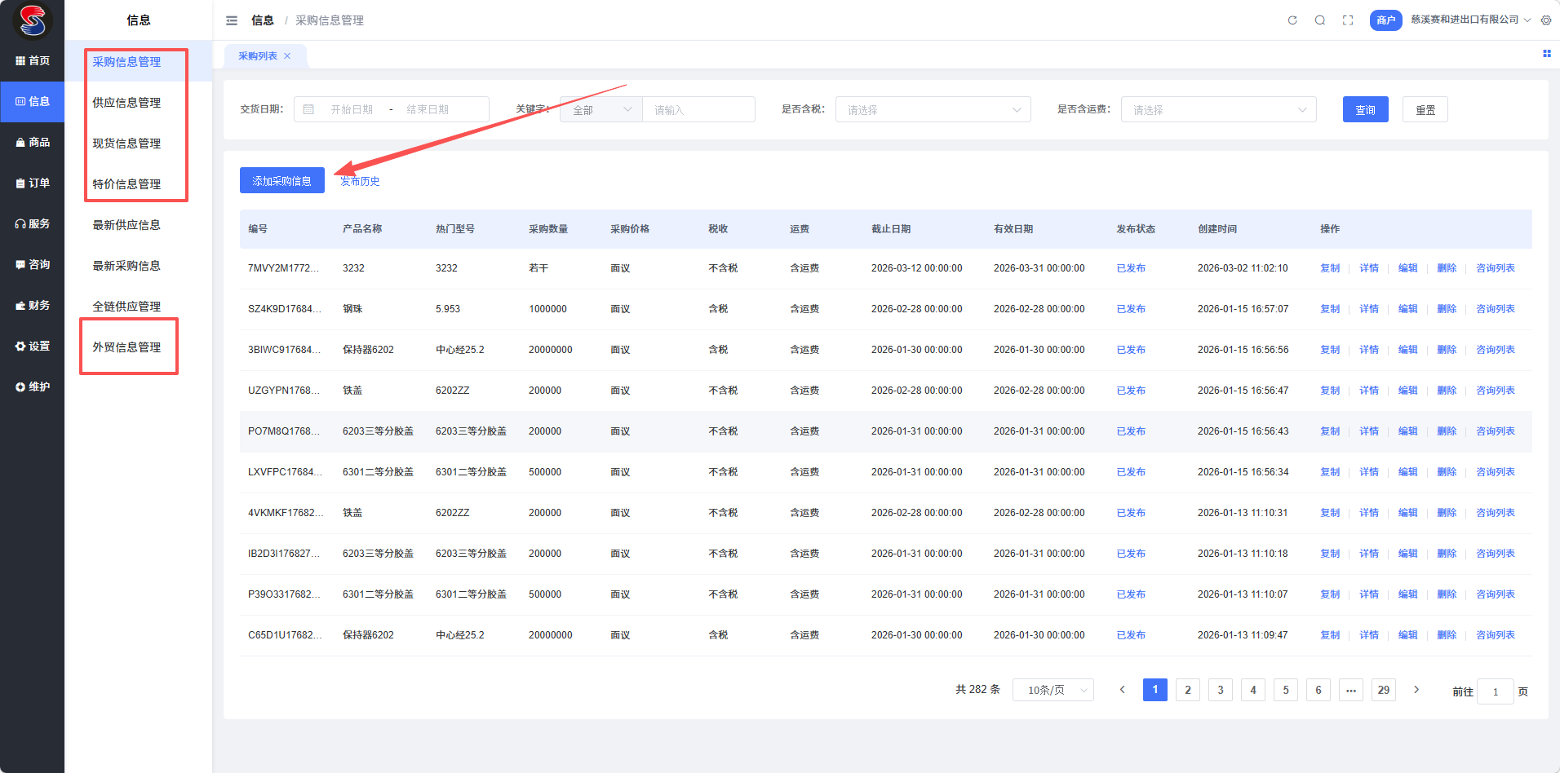Expand the 是否含税 dropdown
Image resolution: width=1560 pixels, height=773 pixels.
point(933,110)
